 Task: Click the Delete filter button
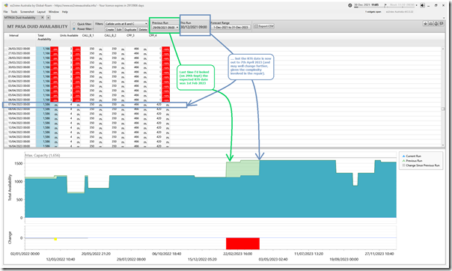(143, 29)
